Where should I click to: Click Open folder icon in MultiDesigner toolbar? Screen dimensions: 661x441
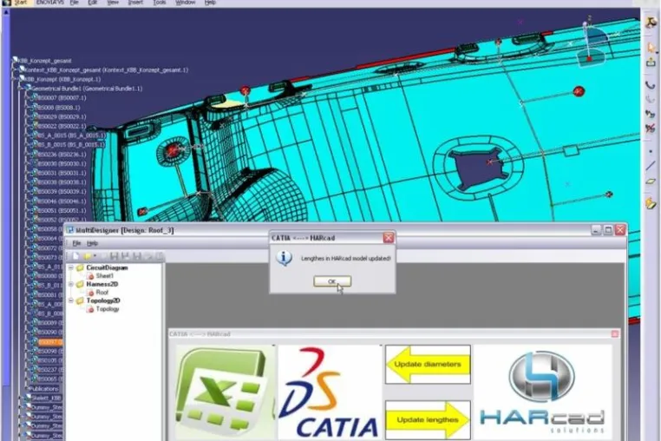(x=88, y=256)
